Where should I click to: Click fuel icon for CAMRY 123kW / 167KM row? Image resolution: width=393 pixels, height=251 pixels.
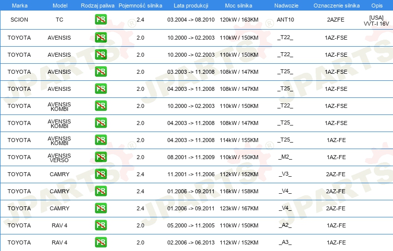(101, 208)
